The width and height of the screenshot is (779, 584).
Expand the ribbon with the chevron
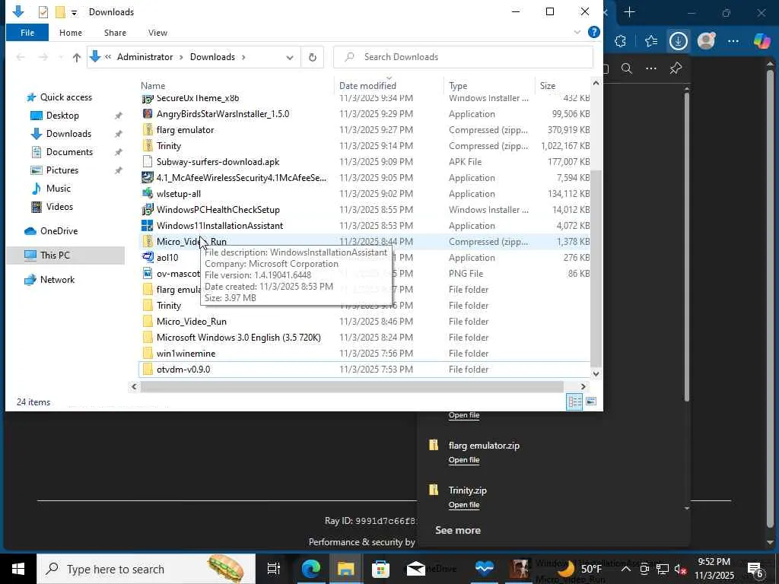coord(577,32)
